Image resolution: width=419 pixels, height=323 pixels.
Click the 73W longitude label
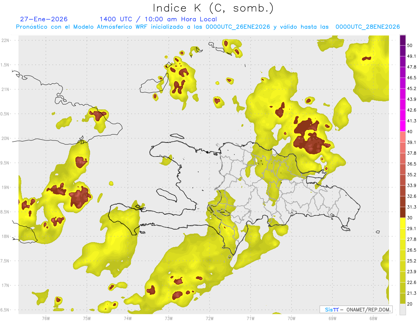point(169,318)
